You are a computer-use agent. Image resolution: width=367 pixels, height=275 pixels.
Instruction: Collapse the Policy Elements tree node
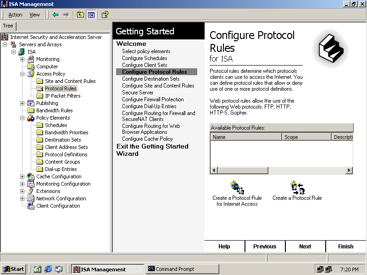click(x=22, y=118)
